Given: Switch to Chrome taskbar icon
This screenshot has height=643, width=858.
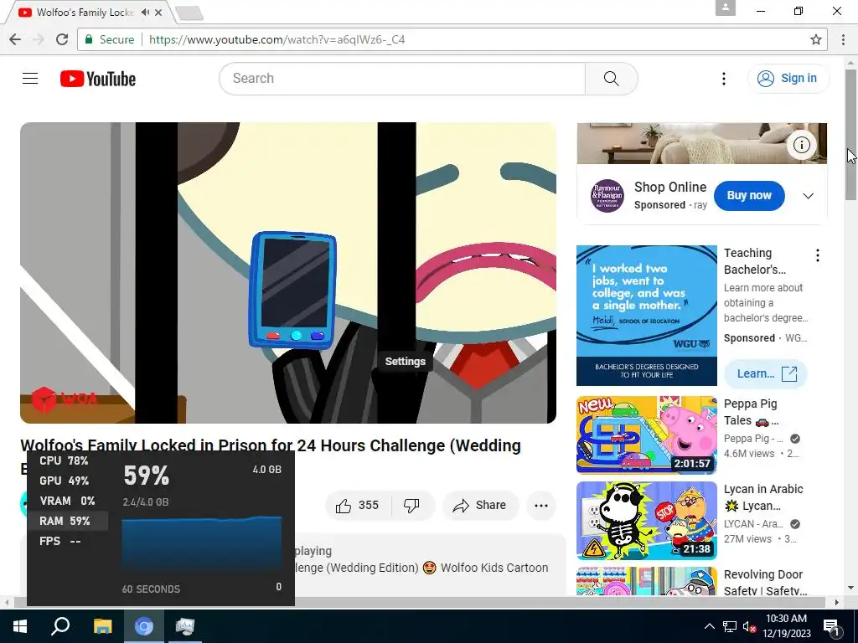Looking at the screenshot, I should pos(144,626).
